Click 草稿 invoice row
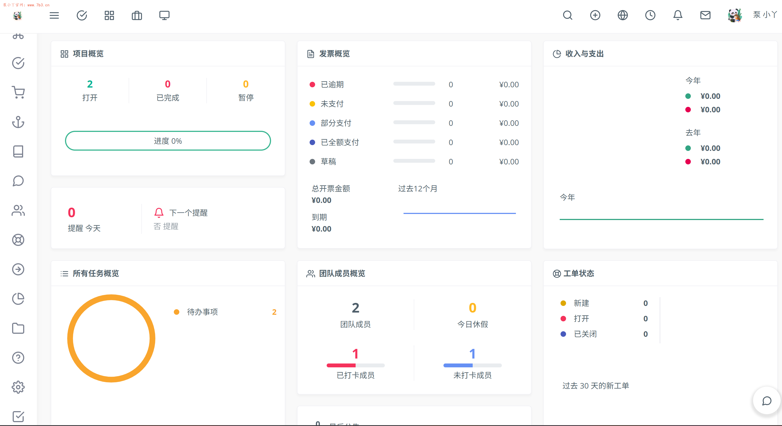Image resolution: width=782 pixels, height=426 pixels. click(414, 161)
